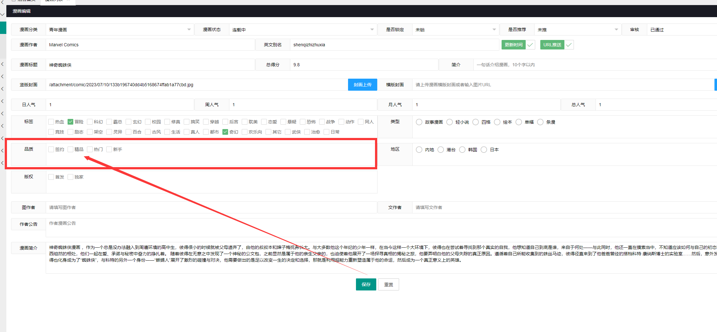This screenshot has width=717, height=332.
Task: Click the down chevron in the left sidebar
Action: [x=3, y=15]
